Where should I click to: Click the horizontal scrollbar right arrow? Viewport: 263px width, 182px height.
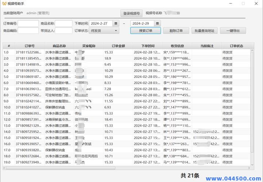(x=249, y=168)
